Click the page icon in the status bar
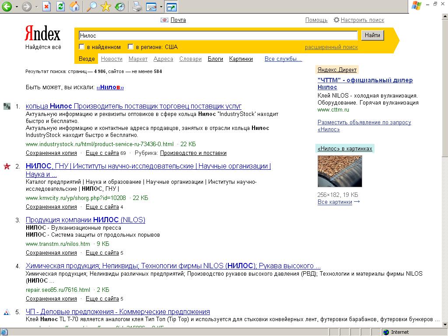The width and height of the screenshot is (448, 336). 4,332
